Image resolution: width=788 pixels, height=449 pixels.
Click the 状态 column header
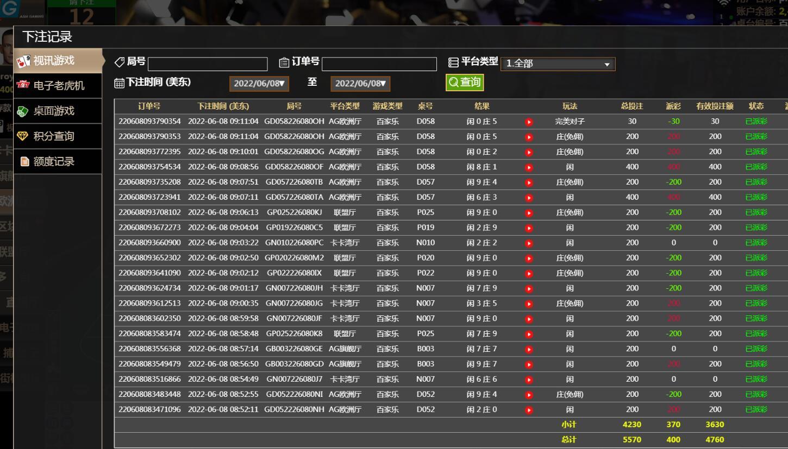[756, 106]
